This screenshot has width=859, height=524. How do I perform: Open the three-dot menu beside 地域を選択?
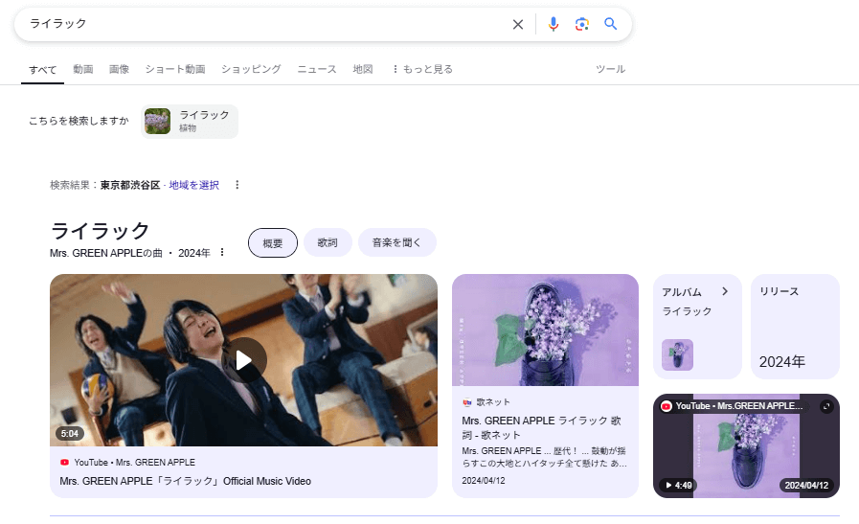tap(237, 185)
